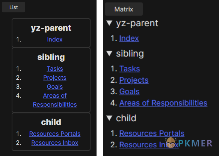This screenshot has height=156, width=219.
Task: Collapse the child section triangle
Action: 109,118
